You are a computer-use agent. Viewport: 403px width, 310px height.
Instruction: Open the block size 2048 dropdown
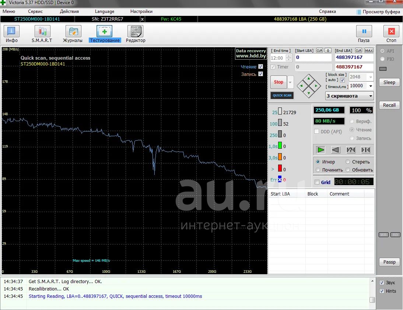click(371, 77)
